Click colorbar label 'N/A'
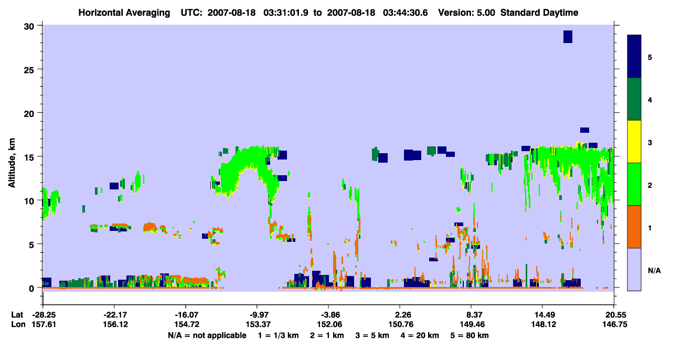Screen dimensions: 682x350 pos(654,270)
